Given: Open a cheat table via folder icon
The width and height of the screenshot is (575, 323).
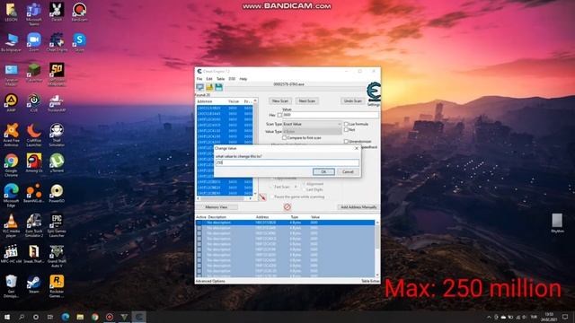Looking at the screenshot, I should [x=209, y=87].
